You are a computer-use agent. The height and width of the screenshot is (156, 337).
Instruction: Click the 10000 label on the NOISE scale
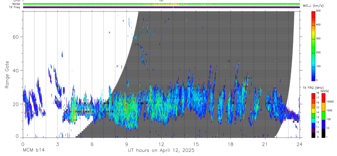pyautogui.click(x=330, y=102)
